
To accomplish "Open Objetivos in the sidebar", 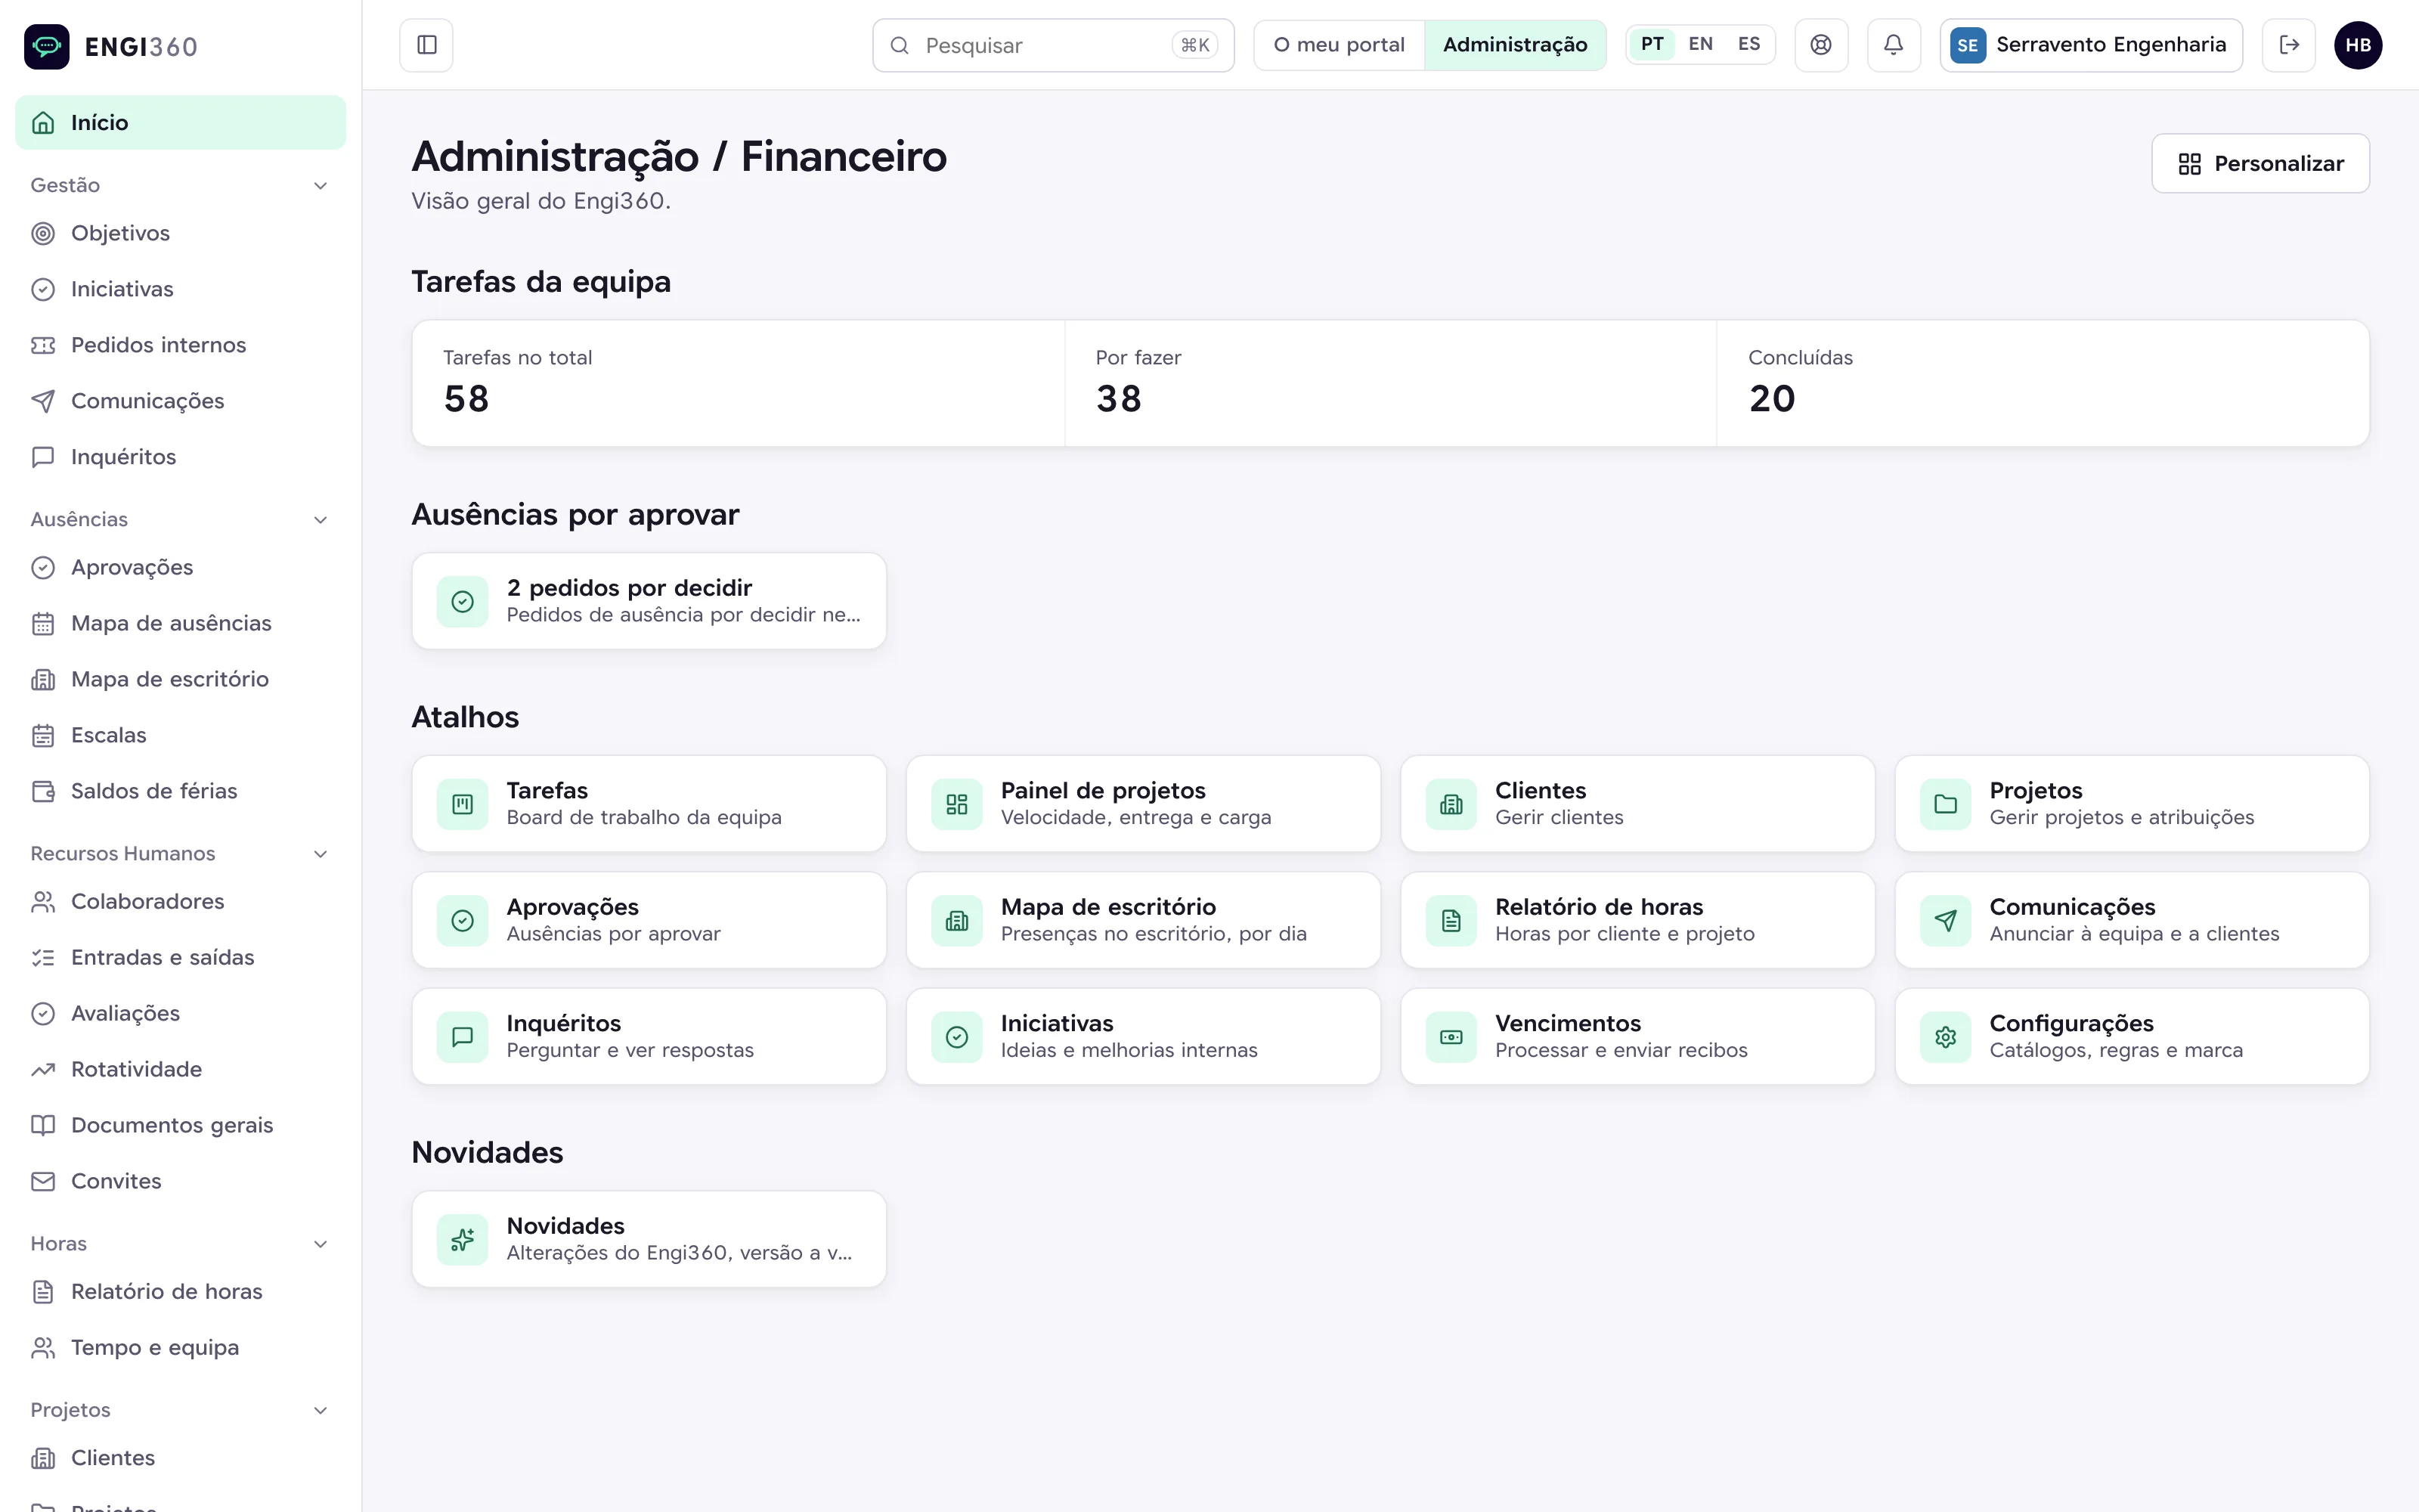I will [180, 233].
